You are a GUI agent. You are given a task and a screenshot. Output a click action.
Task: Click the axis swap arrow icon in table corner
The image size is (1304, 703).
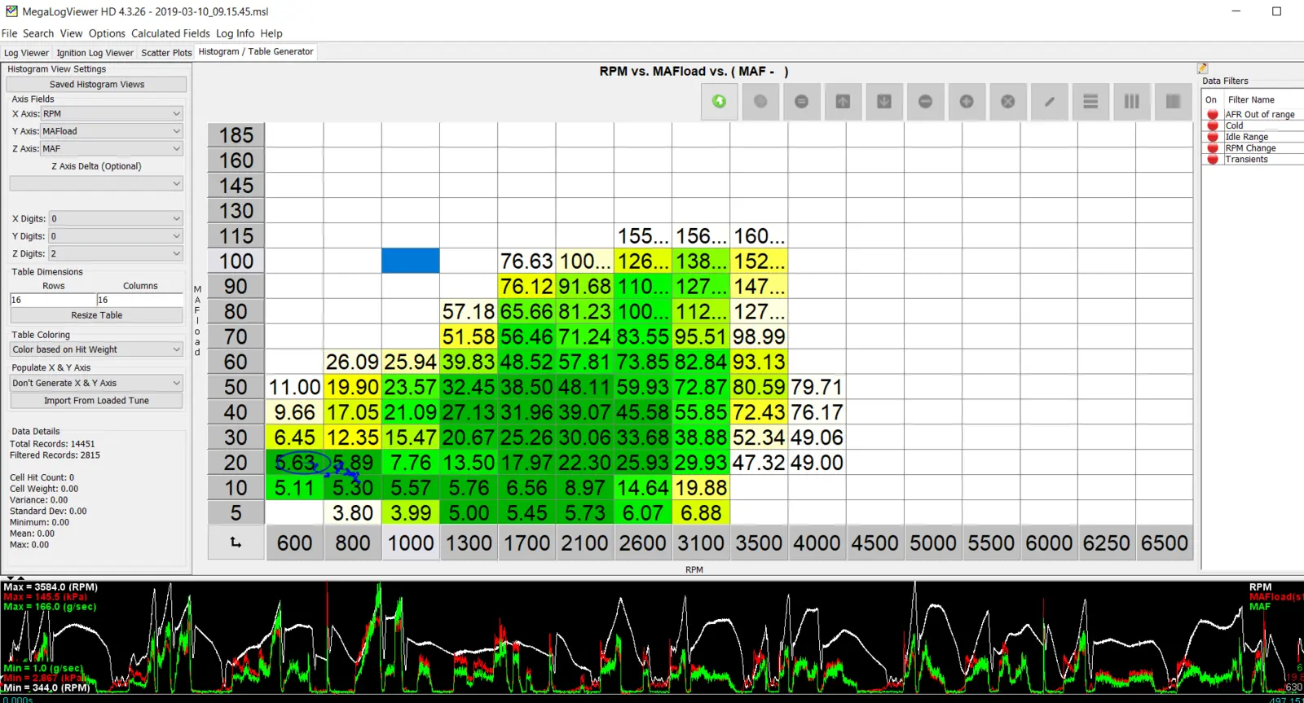pyautogui.click(x=236, y=543)
